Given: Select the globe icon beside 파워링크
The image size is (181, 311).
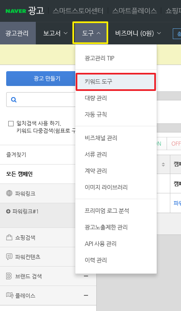Looking at the screenshot, I should pos(9,193).
